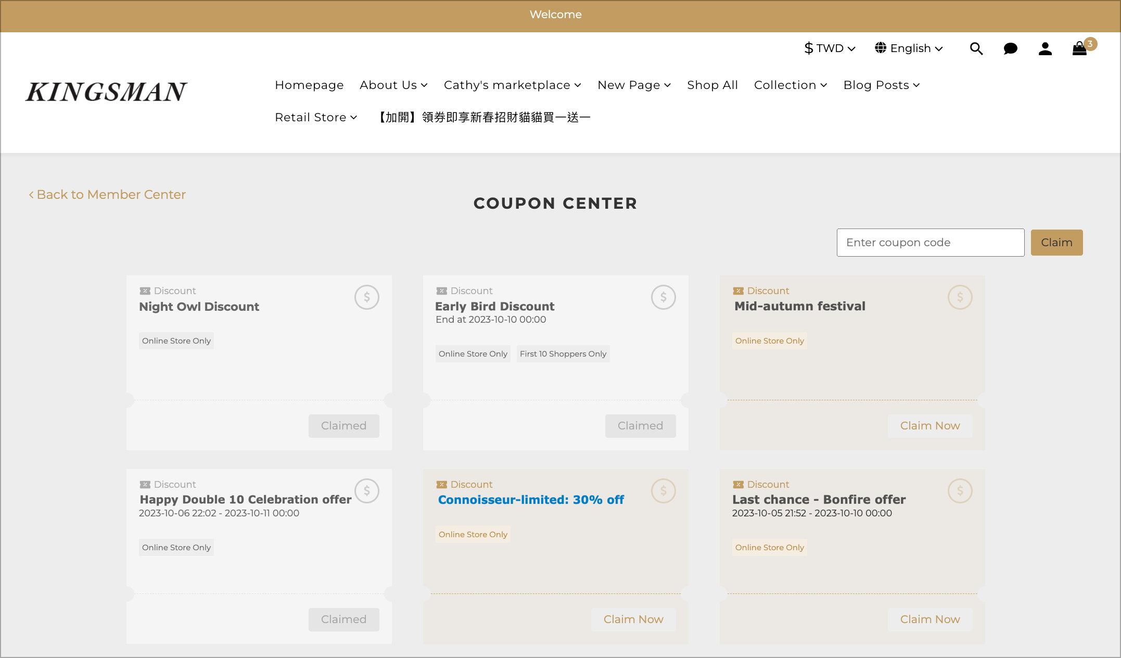Click the End at 2023-10-10 00:00 text
The height and width of the screenshot is (658, 1121).
click(491, 320)
